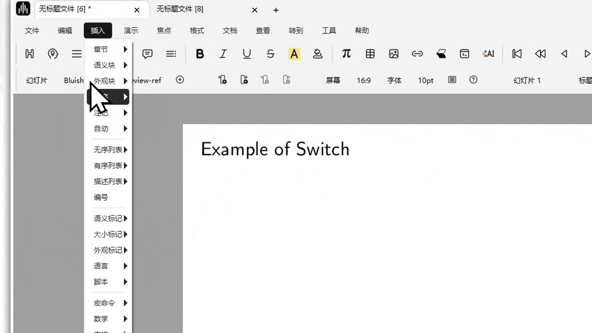Click the 10pt font size button
This screenshot has width=592, height=333.
[x=425, y=80]
